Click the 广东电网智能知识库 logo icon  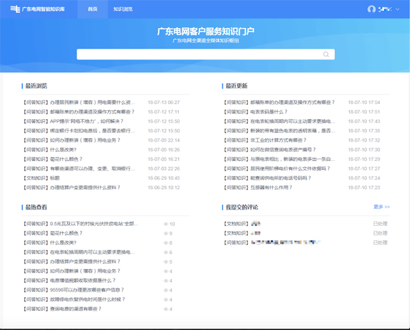click(x=15, y=9)
